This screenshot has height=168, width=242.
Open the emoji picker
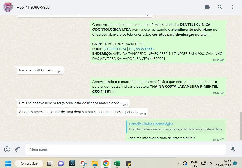[x=7, y=149]
